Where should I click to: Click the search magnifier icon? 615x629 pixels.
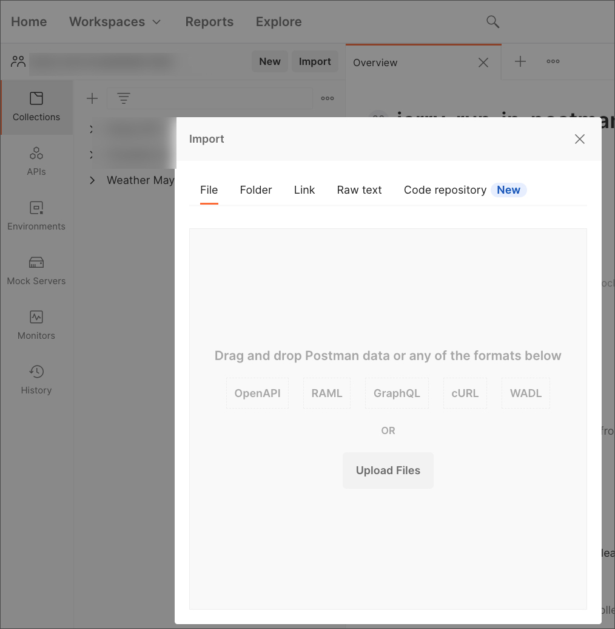[492, 22]
